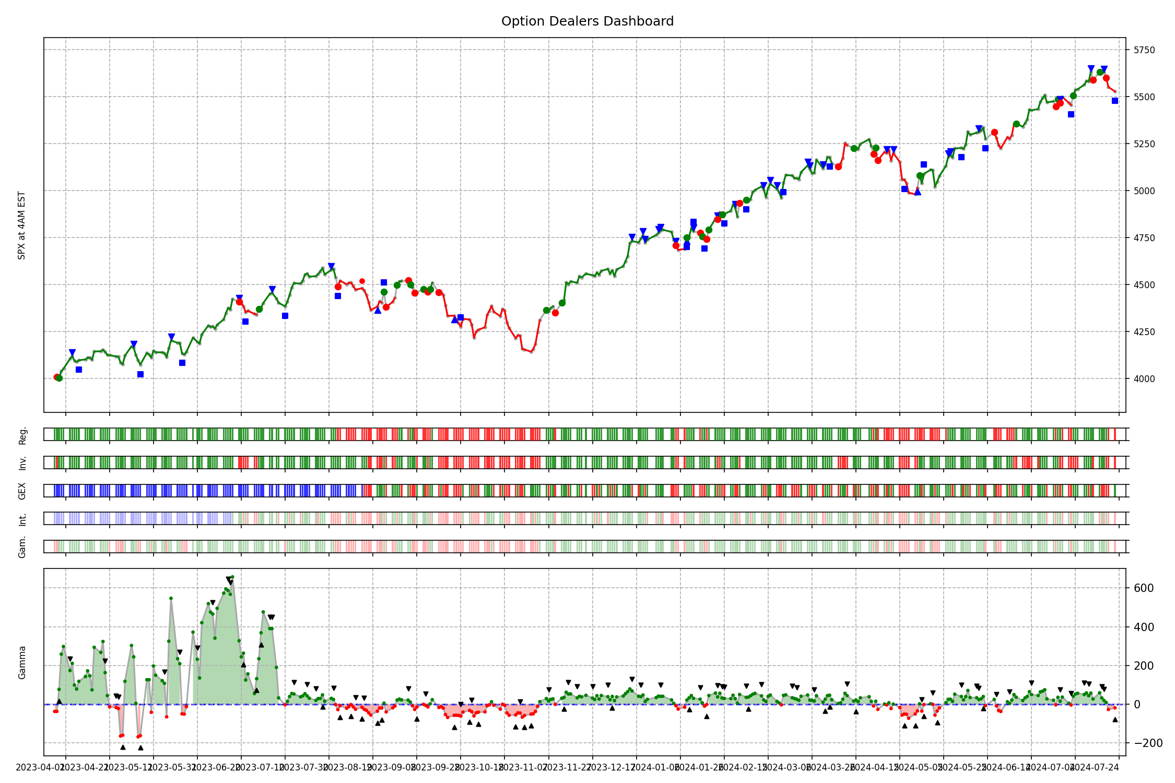Select the 4250 price tick label

[x=1144, y=331]
